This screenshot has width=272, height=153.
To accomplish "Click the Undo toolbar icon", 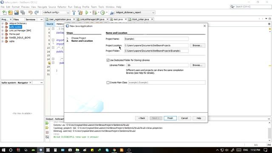I will pos(31,12).
